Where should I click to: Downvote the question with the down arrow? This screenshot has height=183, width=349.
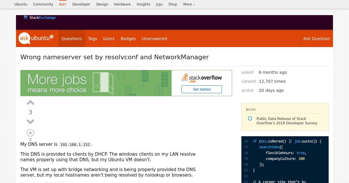[30, 122]
